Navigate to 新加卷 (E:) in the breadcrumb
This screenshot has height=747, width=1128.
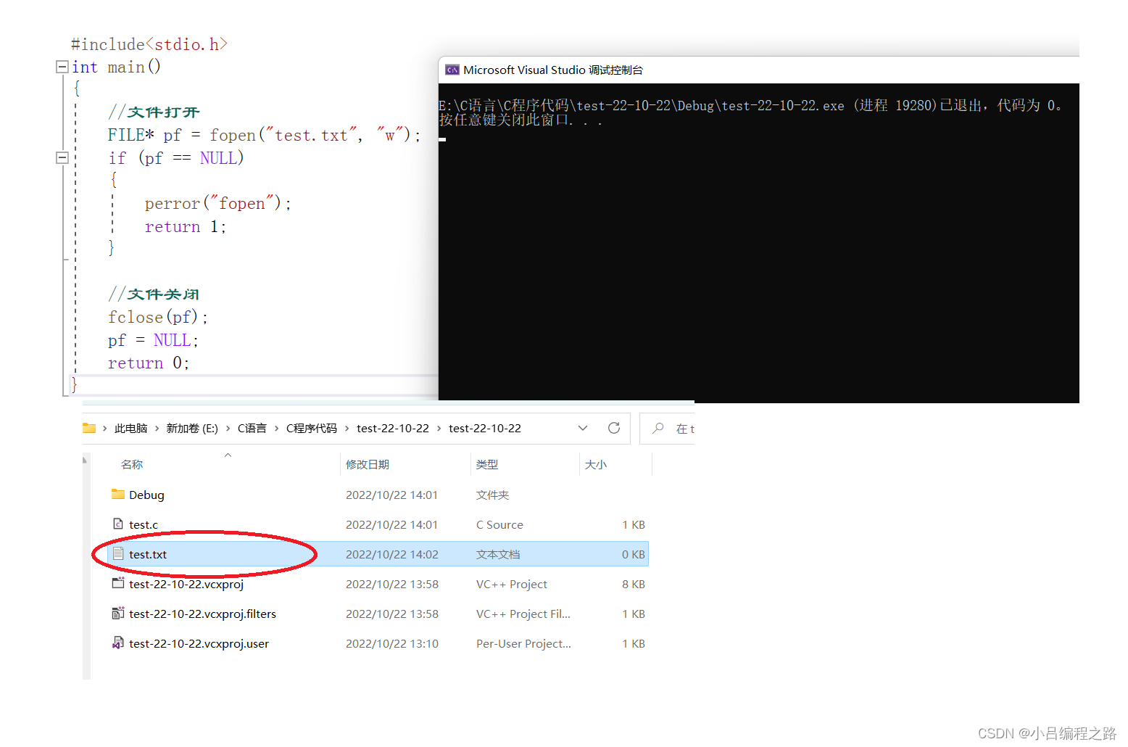point(192,429)
